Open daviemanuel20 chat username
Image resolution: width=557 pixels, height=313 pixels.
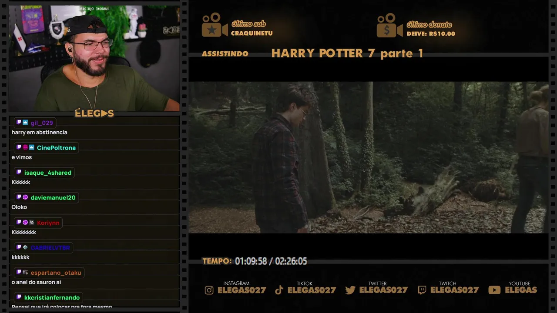click(53, 198)
